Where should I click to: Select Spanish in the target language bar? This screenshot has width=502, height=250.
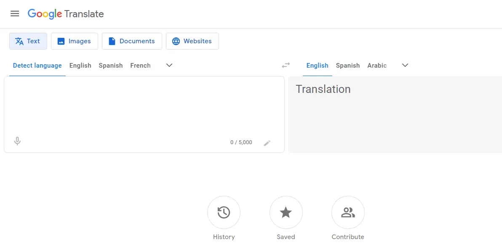pos(347,66)
